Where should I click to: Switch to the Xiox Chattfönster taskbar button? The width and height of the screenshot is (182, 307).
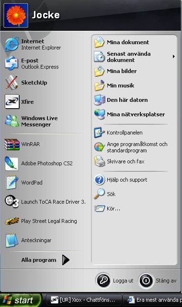coord(84,300)
